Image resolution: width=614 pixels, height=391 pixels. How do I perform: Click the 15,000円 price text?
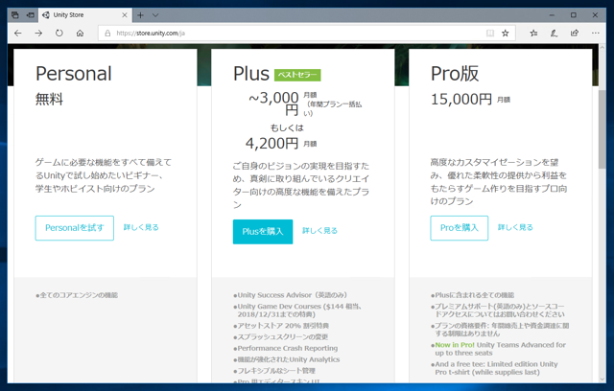(x=461, y=100)
